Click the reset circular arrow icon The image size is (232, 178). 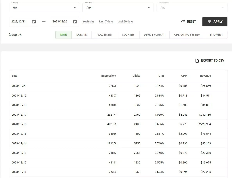point(183,22)
